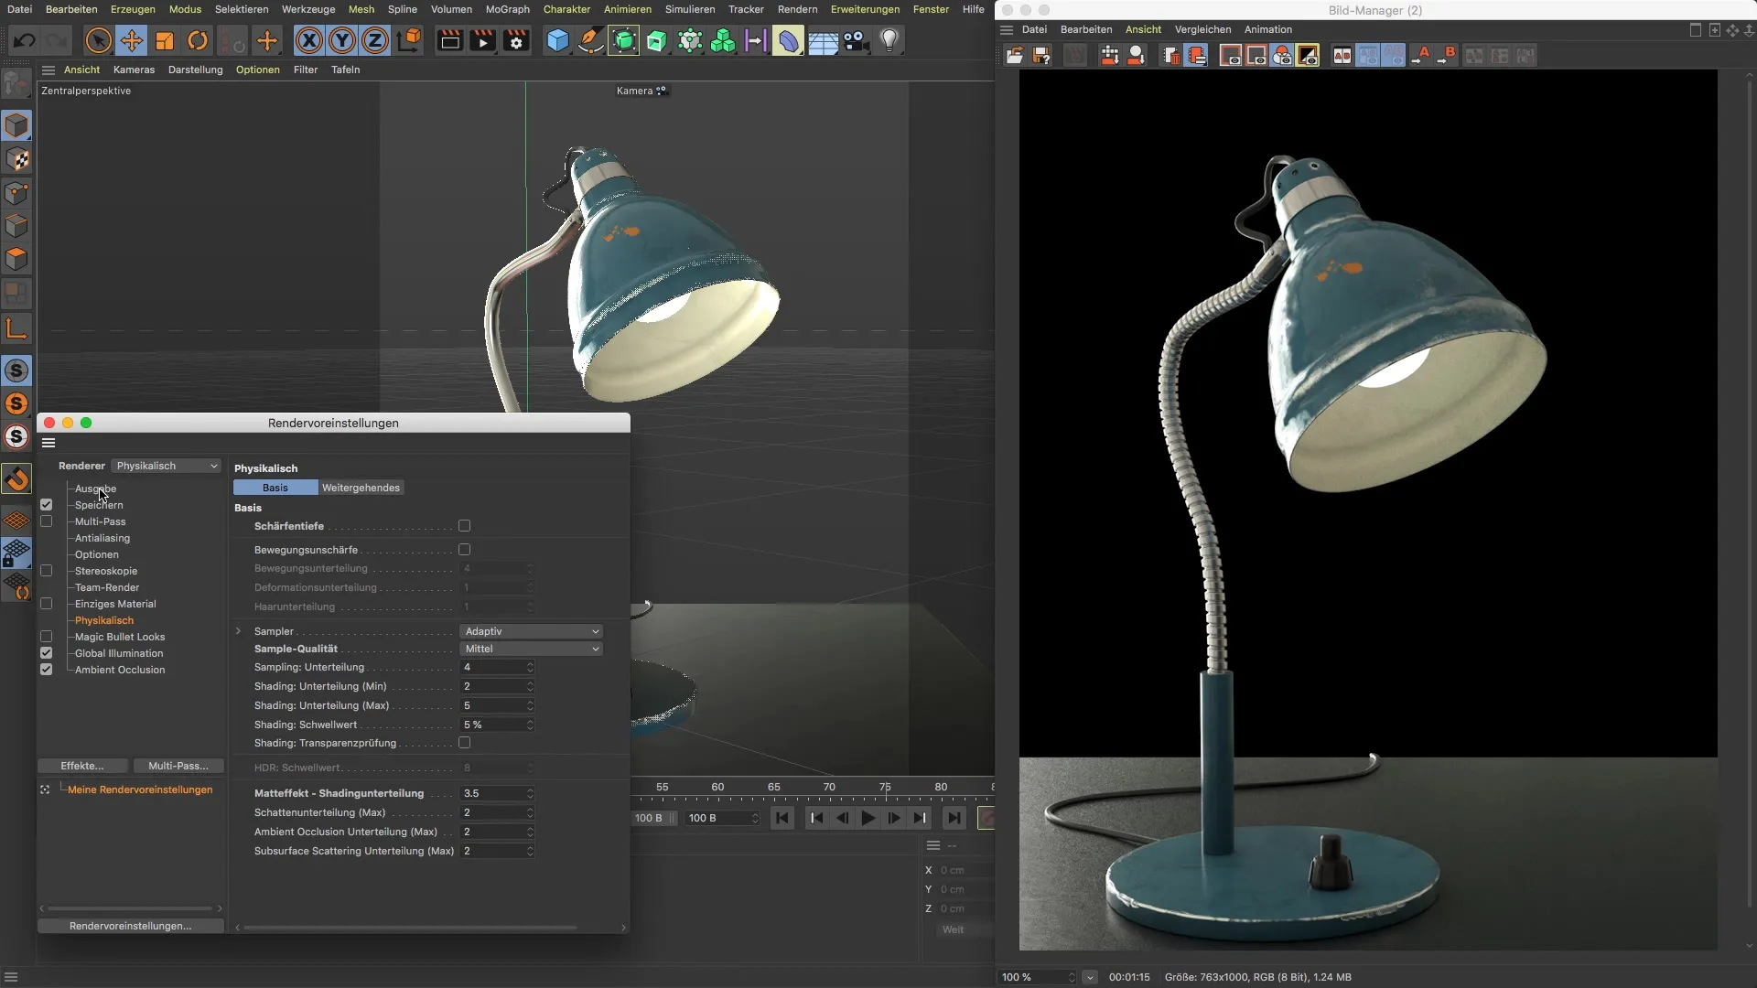The width and height of the screenshot is (1757, 988).
Task: Enable Magic Bullet Looks checkbox
Action: (47, 637)
